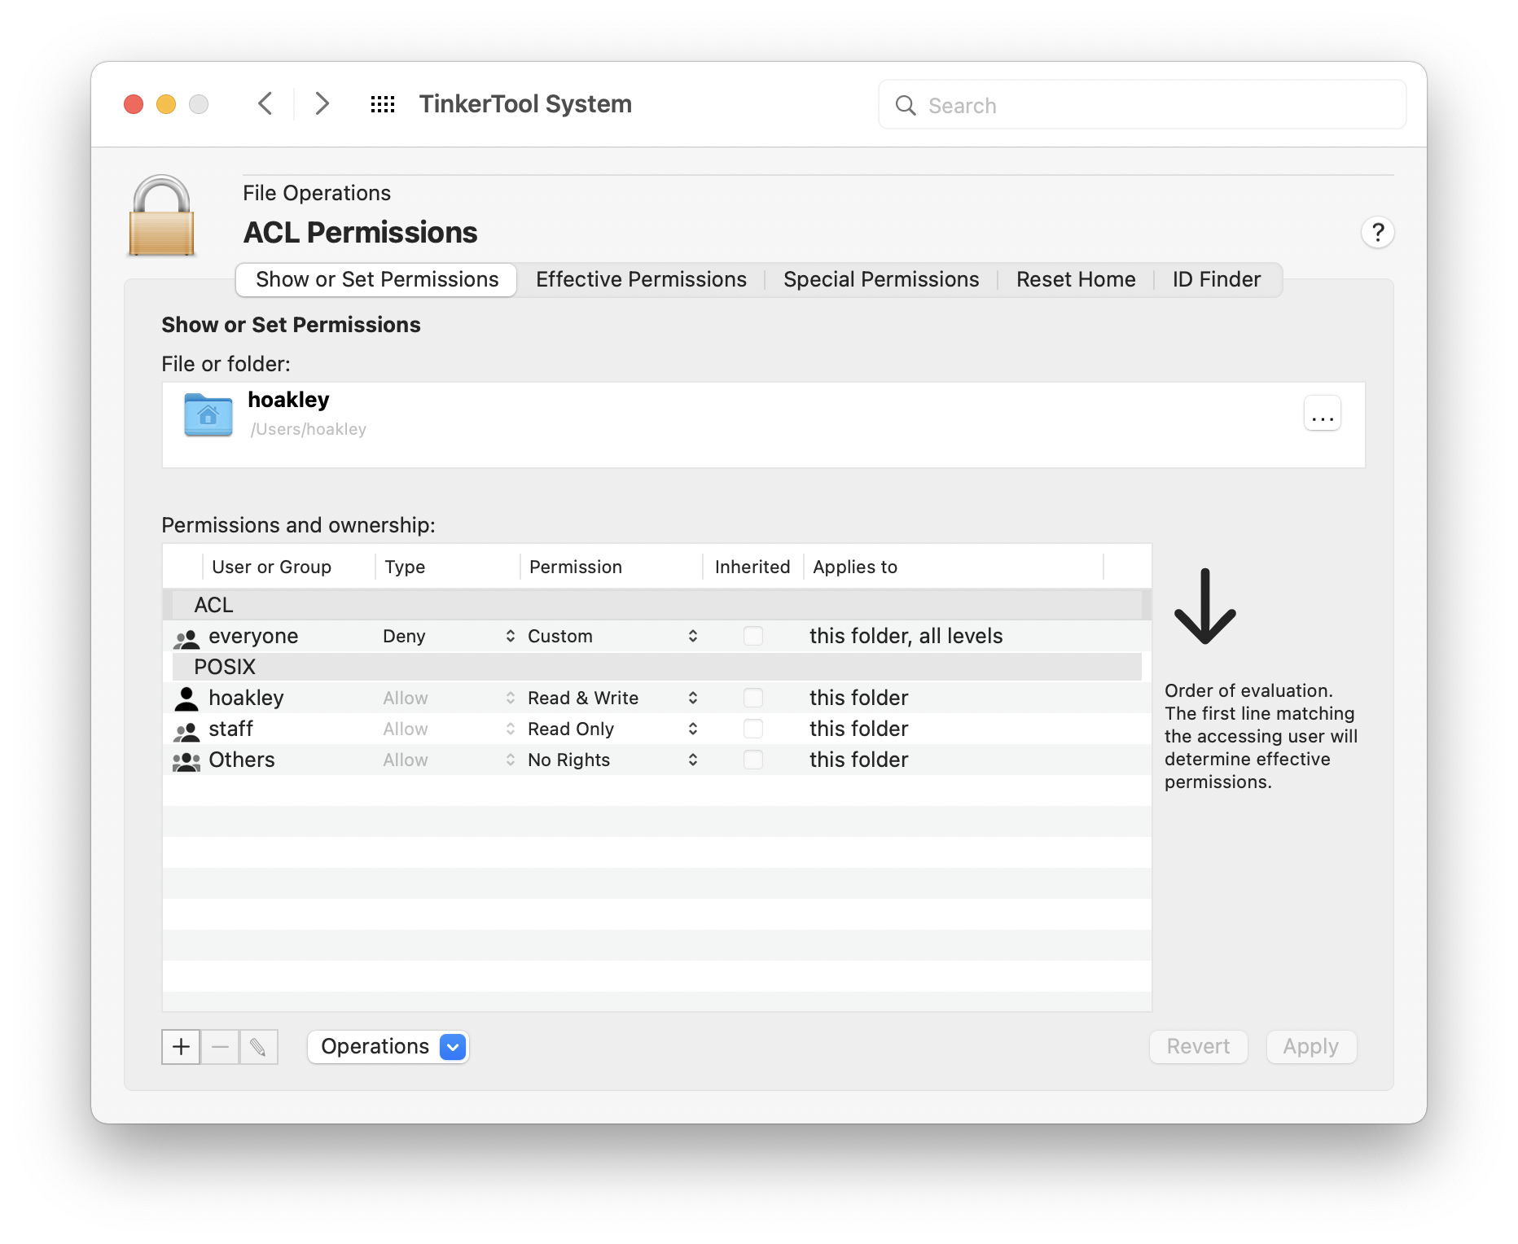1518x1244 pixels.
Task: Click the pencil edit entry button
Action: point(258,1047)
